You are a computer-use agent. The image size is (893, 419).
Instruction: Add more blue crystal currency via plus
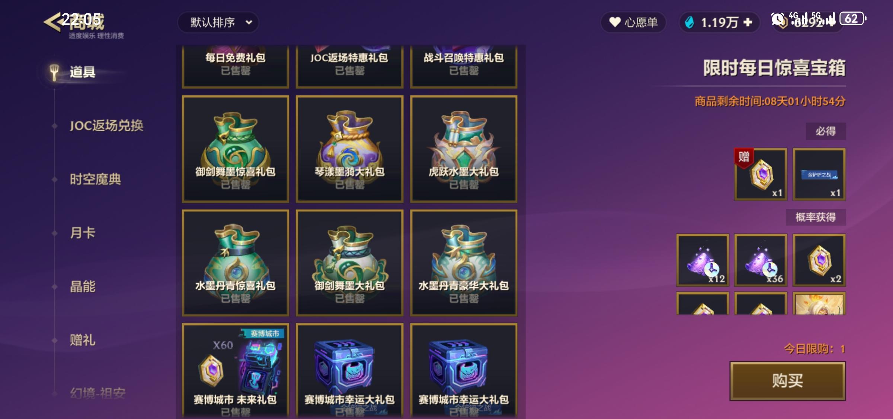click(x=748, y=22)
